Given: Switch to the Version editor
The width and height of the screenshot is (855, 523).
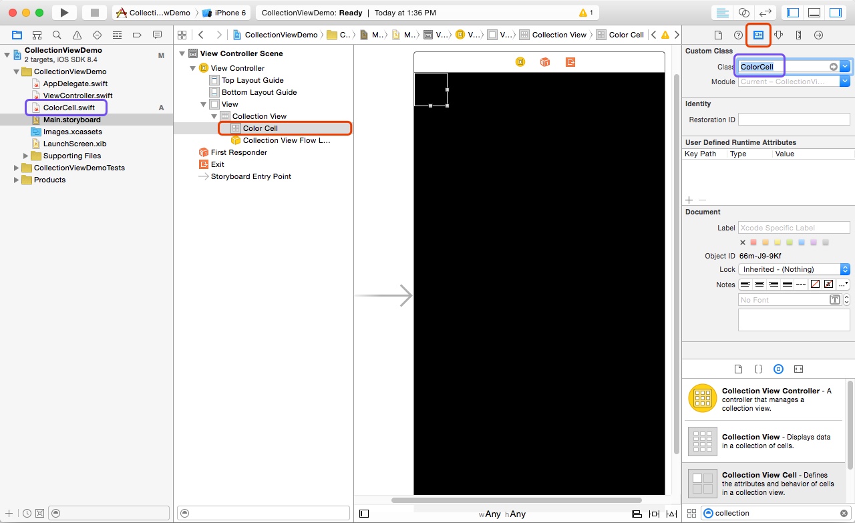Looking at the screenshot, I should pos(765,13).
